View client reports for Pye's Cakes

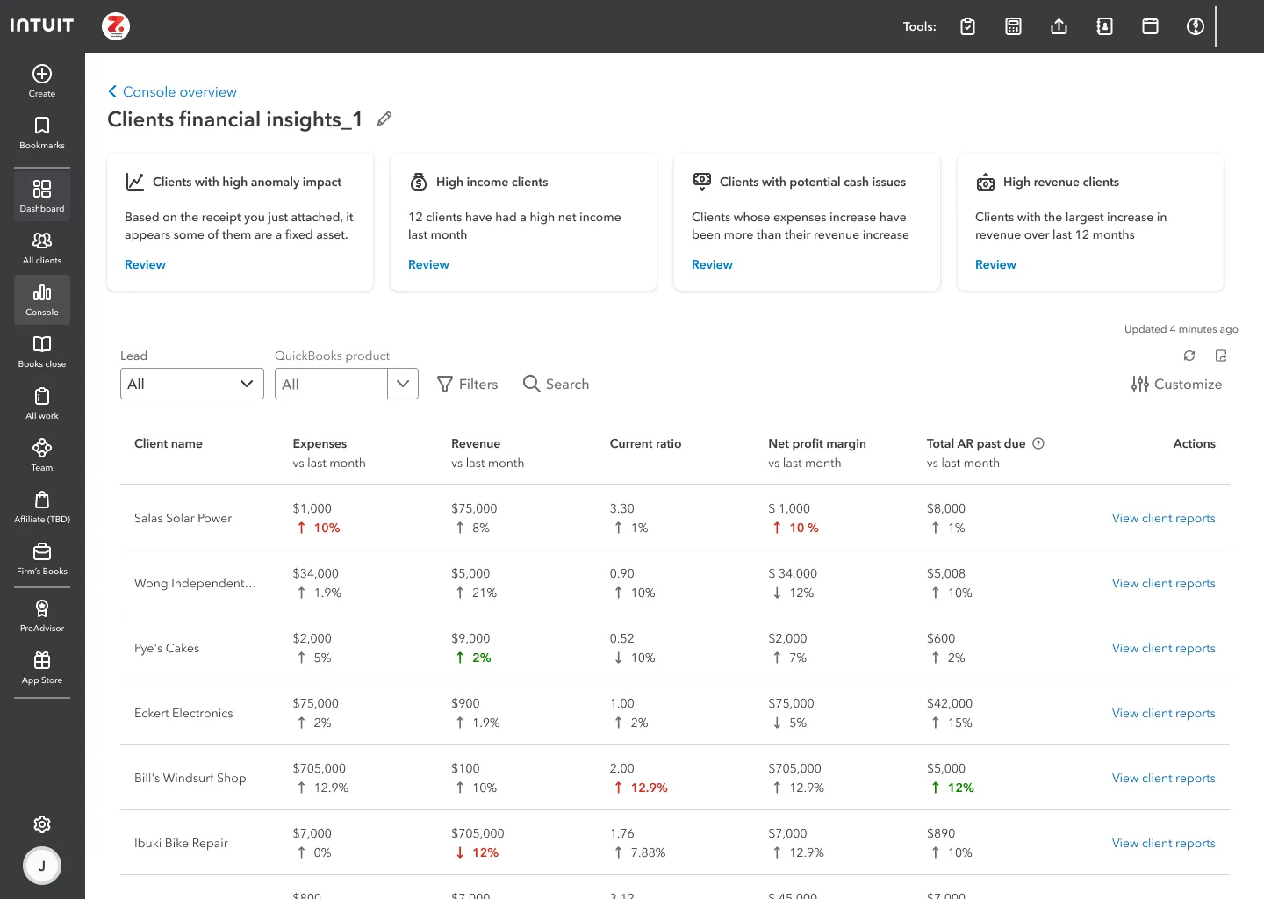click(1163, 648)
